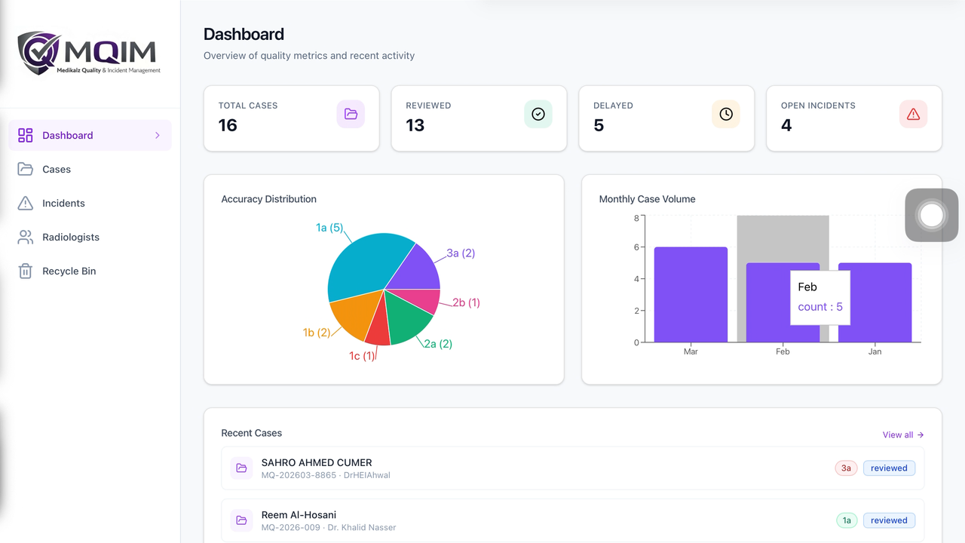Click the MQIM logo in sidebar
This screenshot has width=965, height=543.
89,53
